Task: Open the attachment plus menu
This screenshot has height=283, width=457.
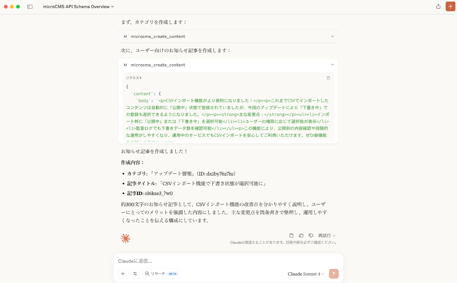Action: (123, 274)
